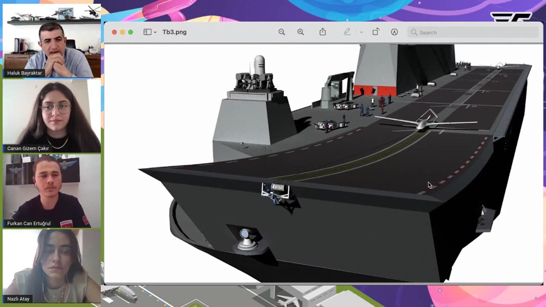Select Nazlı Atay video tile

(x=52, y=266)
